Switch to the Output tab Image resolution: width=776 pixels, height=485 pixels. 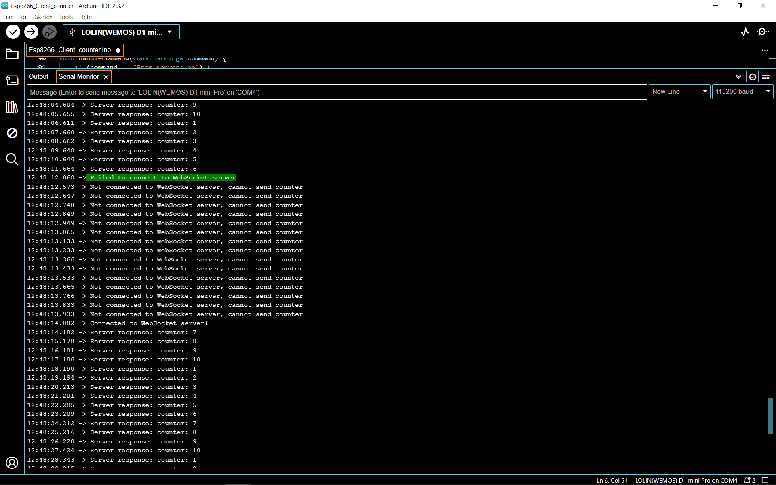click(38, 77)
